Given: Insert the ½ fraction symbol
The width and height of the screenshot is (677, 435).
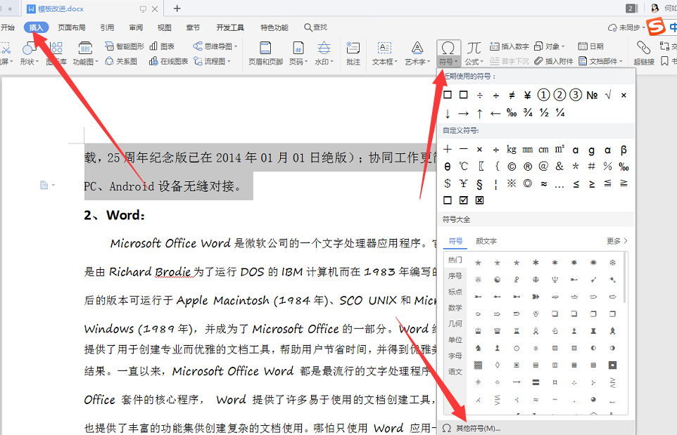Looking at the screenshot, I should pos(544,112).
